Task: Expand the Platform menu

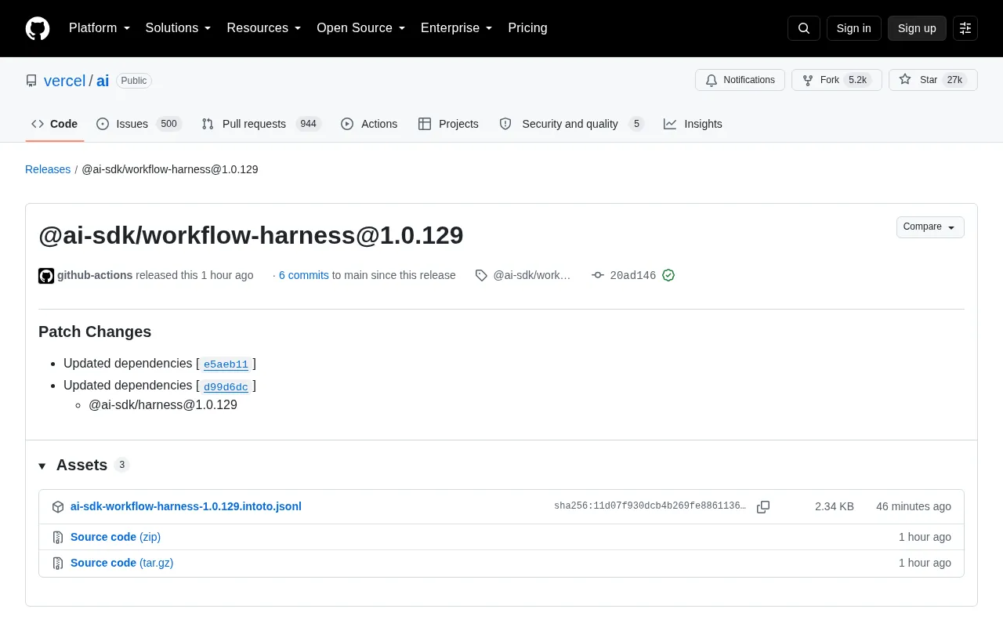Action: click(100, 28)
